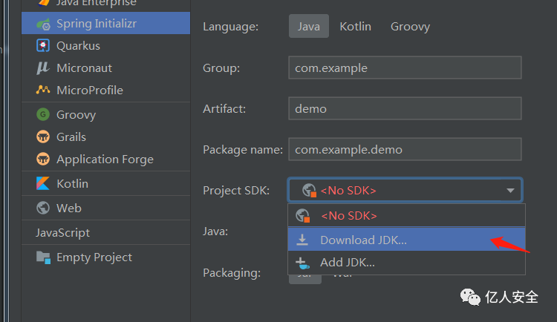Choose Java as the language
Image resolution: width=557 pixels, height=322 pixels.
pos(308,27)
